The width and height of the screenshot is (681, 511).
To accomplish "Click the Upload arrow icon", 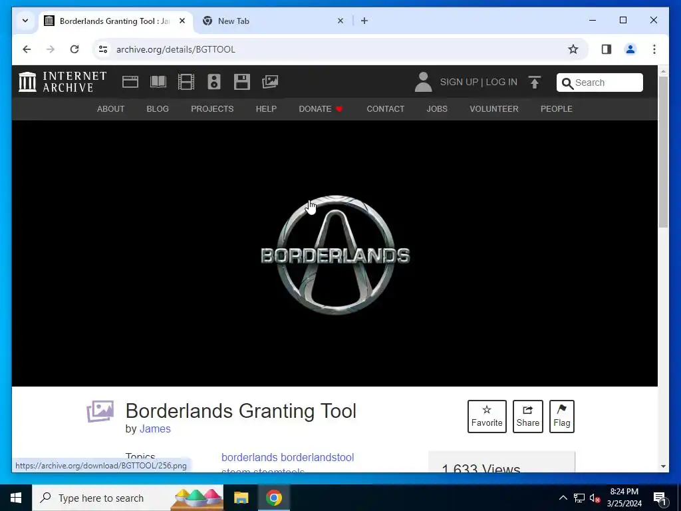I will pos(535,82).
